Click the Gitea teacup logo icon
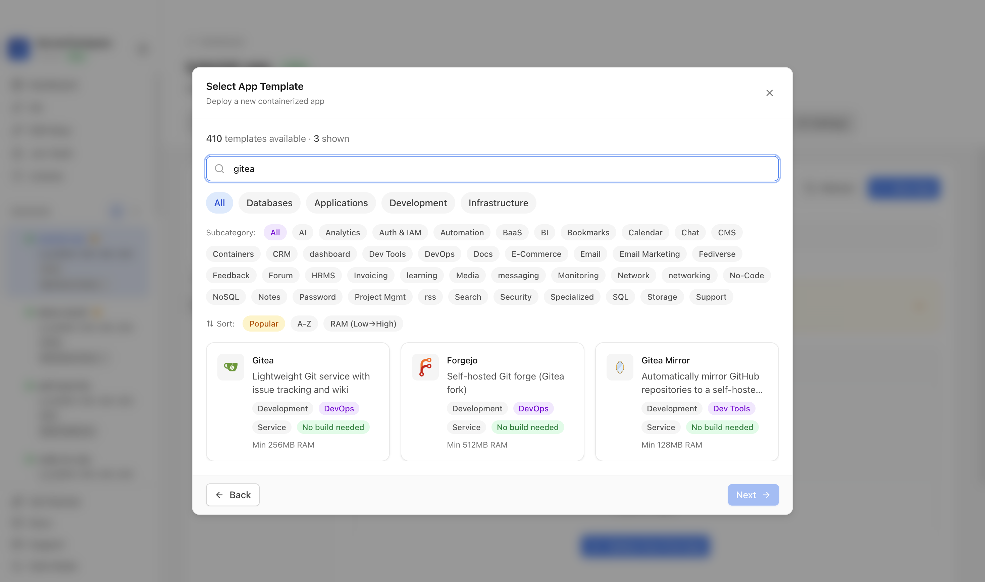This screenshot has height=582, width=985. tap(231, 367)
